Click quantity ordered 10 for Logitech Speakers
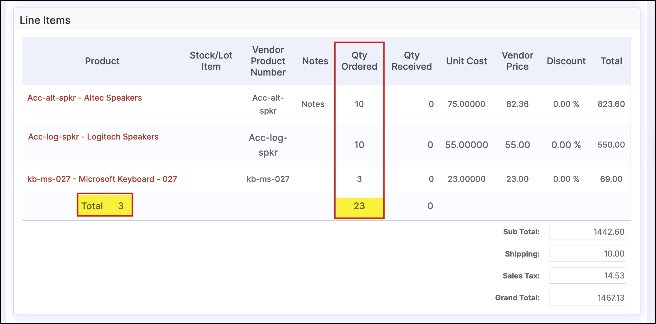The image size is (656, 324). coord(359,145)
